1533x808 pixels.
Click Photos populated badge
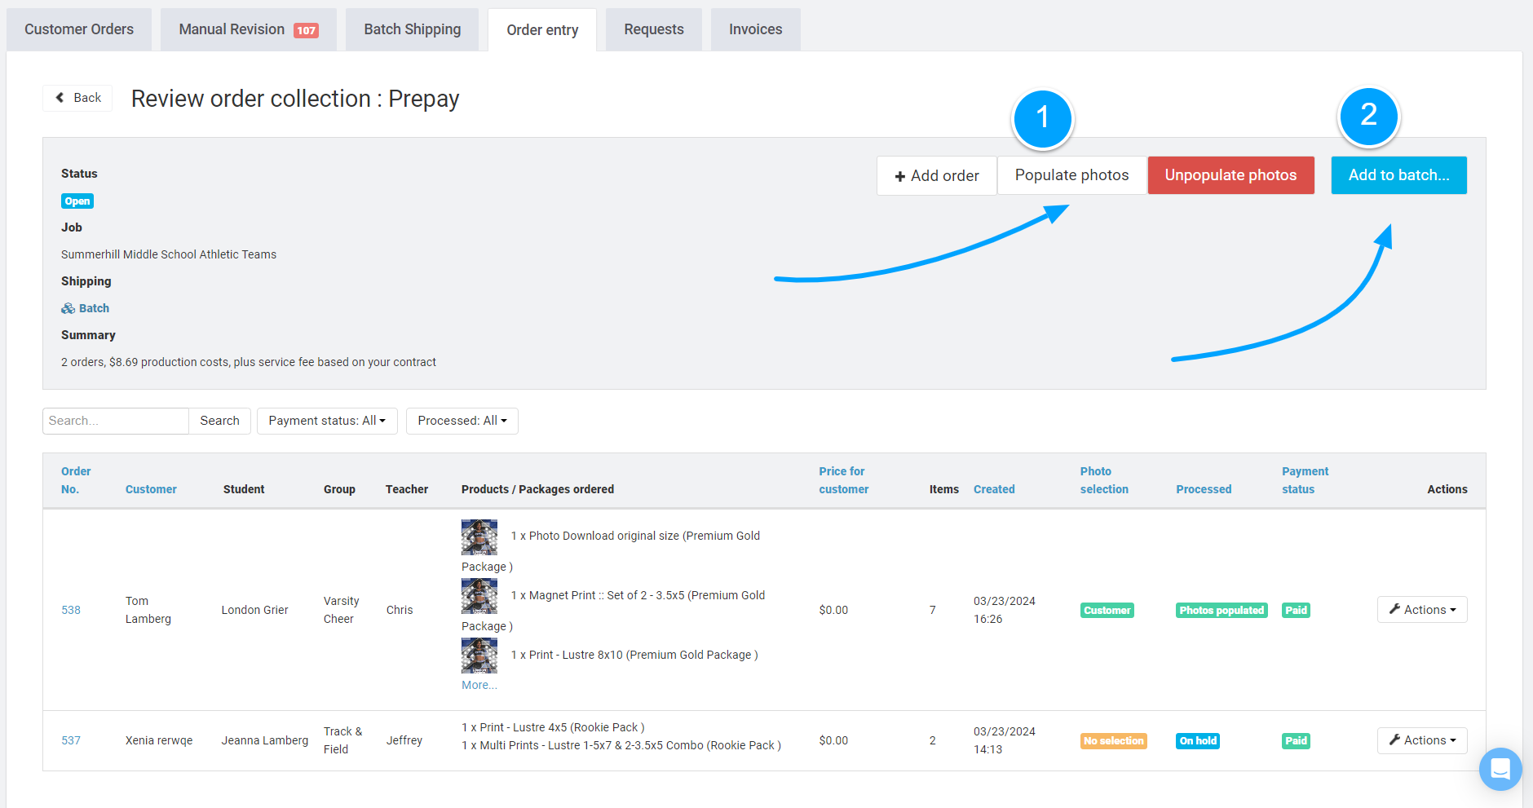click(x=1222, y=610)
